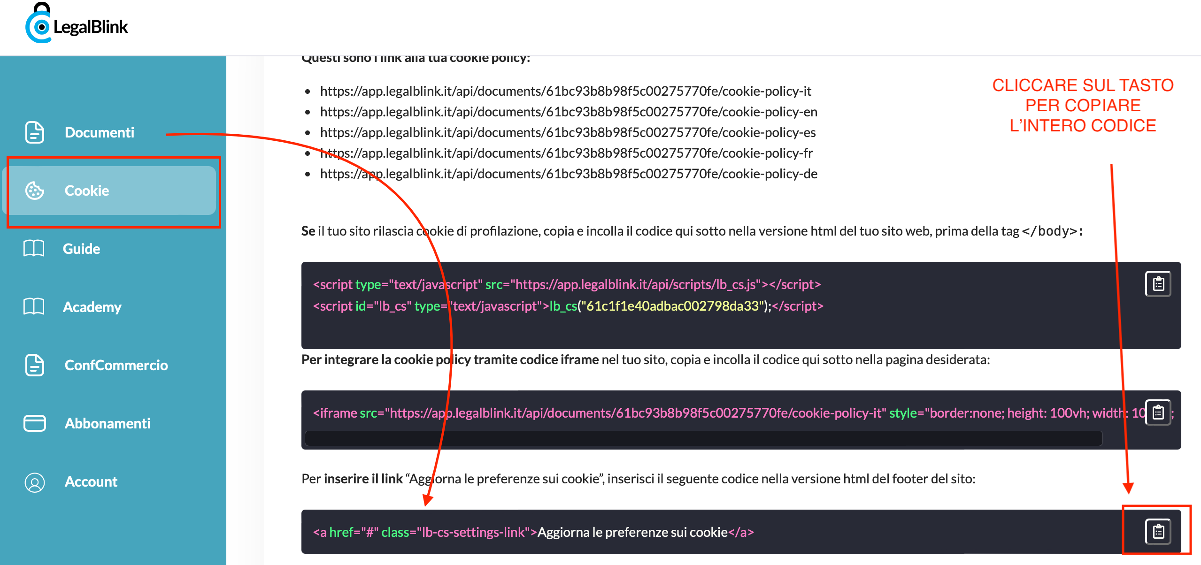
Task: Click the lb-cs-settings-link anchor code
Action: pos(533,532)
